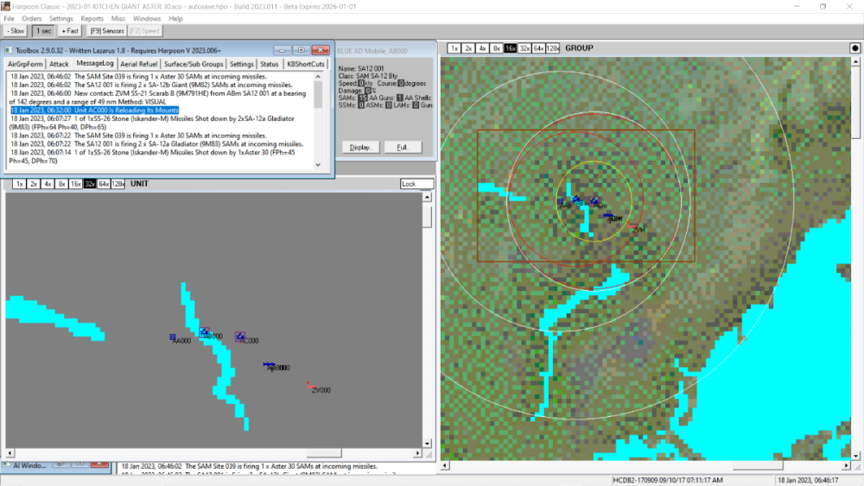Minimize the Toolbox window

[283, 50]
